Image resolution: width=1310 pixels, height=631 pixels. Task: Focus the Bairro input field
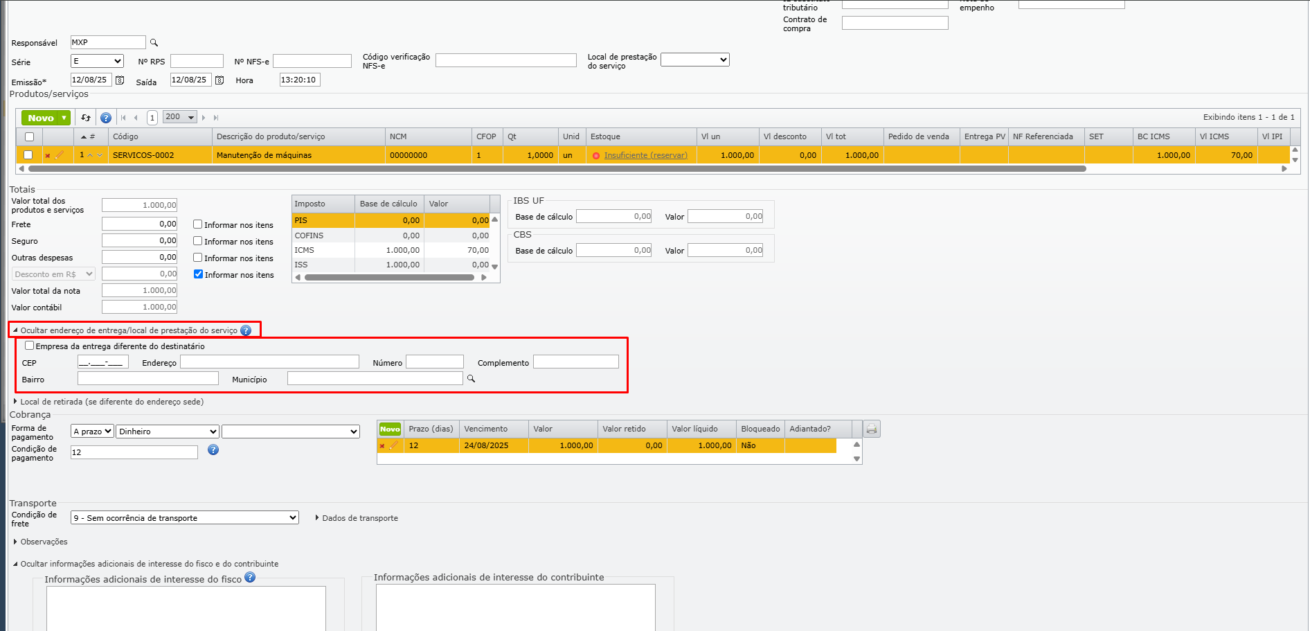(x=148, y=378)
